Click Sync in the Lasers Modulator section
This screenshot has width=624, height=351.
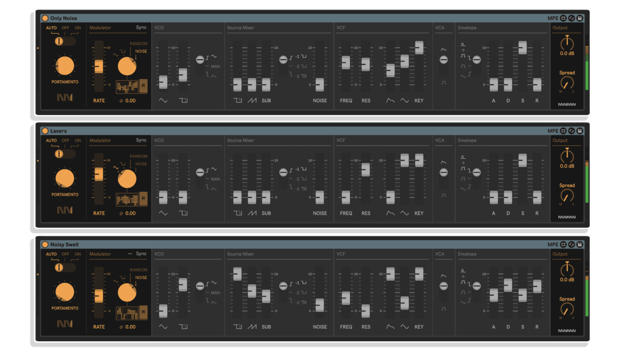tap(141, 140)
